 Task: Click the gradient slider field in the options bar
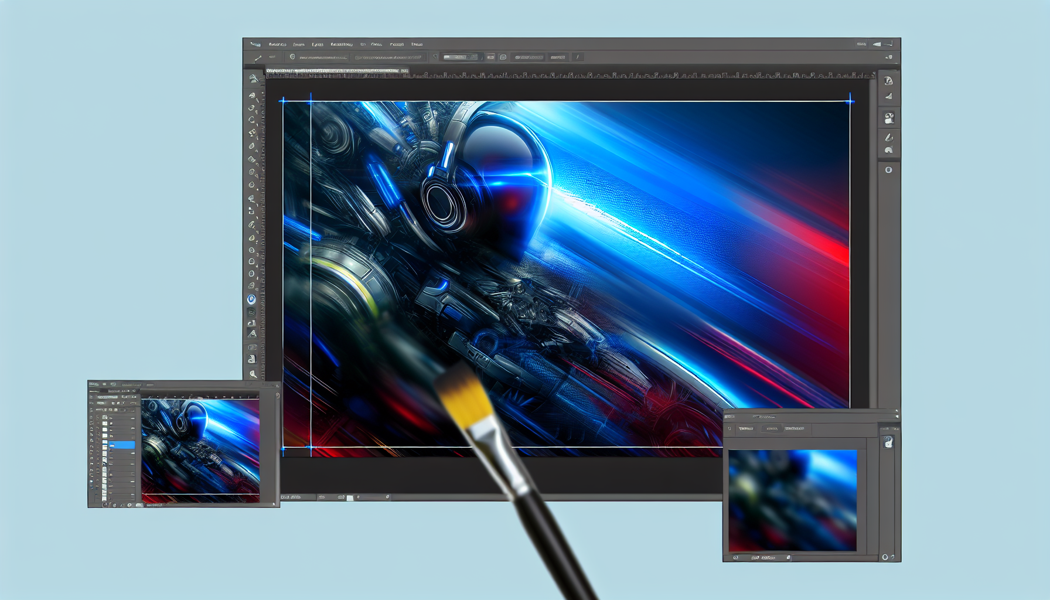point(461,57)
